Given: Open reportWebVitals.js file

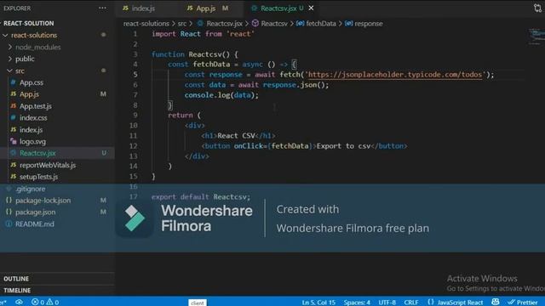Looking at the screenshot, I should pos(48,165).
